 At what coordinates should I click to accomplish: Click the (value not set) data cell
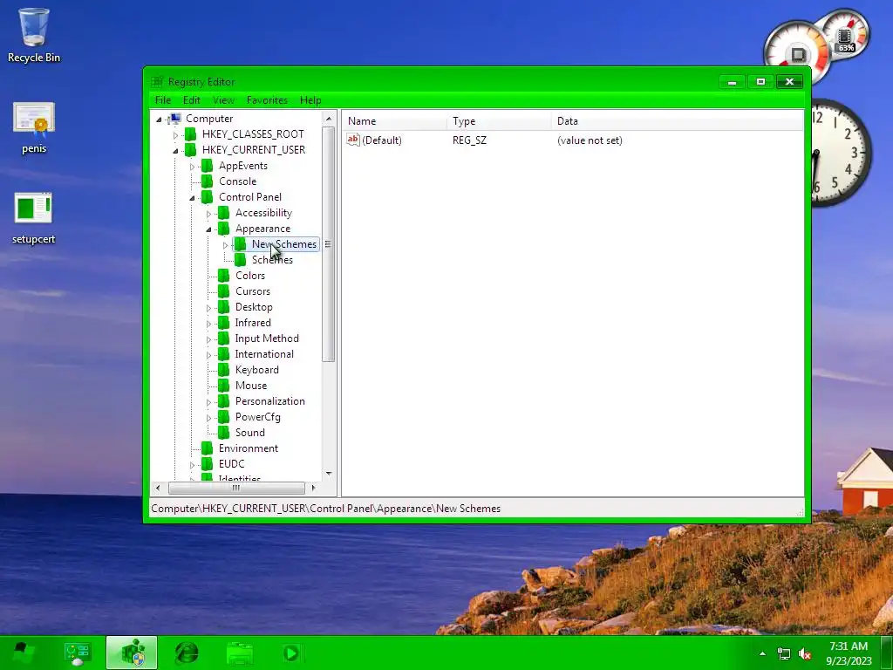[x=590, y=140]
